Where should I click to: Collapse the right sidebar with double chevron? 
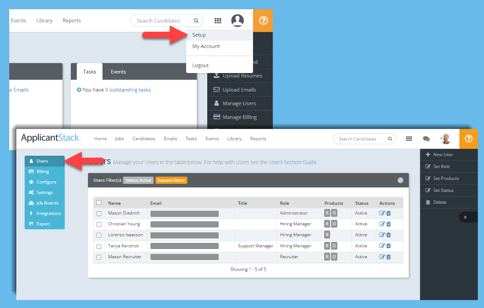pos(465,217)
